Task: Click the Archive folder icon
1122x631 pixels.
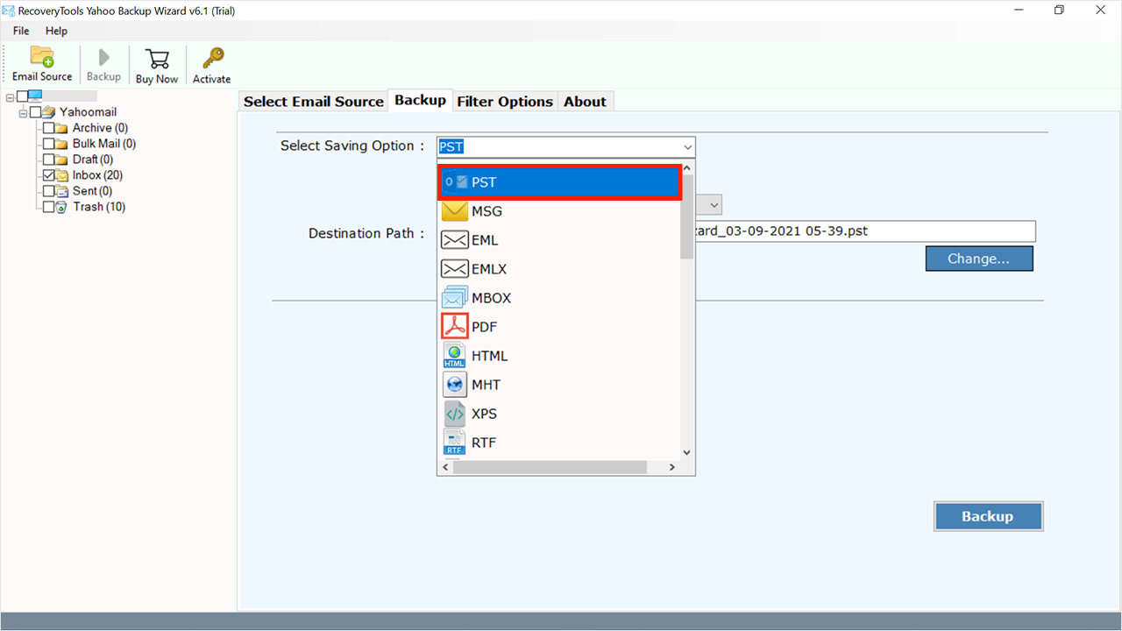Action: click(62, 128)
